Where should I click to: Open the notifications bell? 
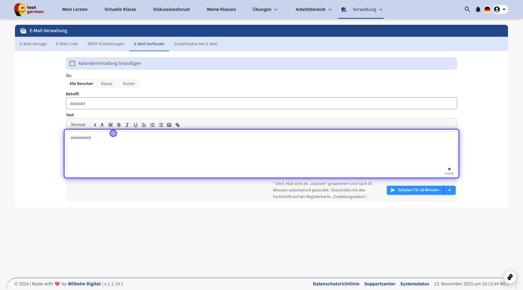coord(478,10)
